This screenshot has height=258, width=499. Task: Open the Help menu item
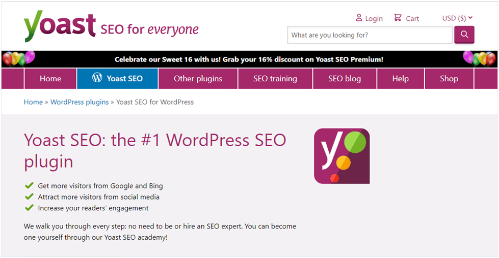(x=400, y=79)
